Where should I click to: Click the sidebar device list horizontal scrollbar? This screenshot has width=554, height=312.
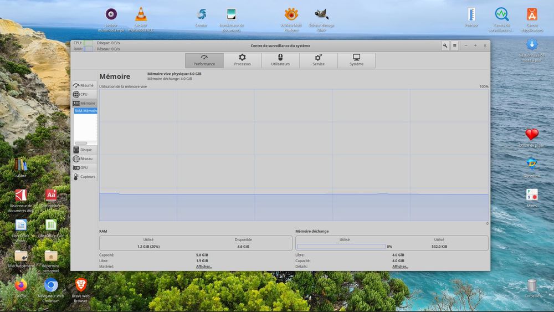point(81,143)
